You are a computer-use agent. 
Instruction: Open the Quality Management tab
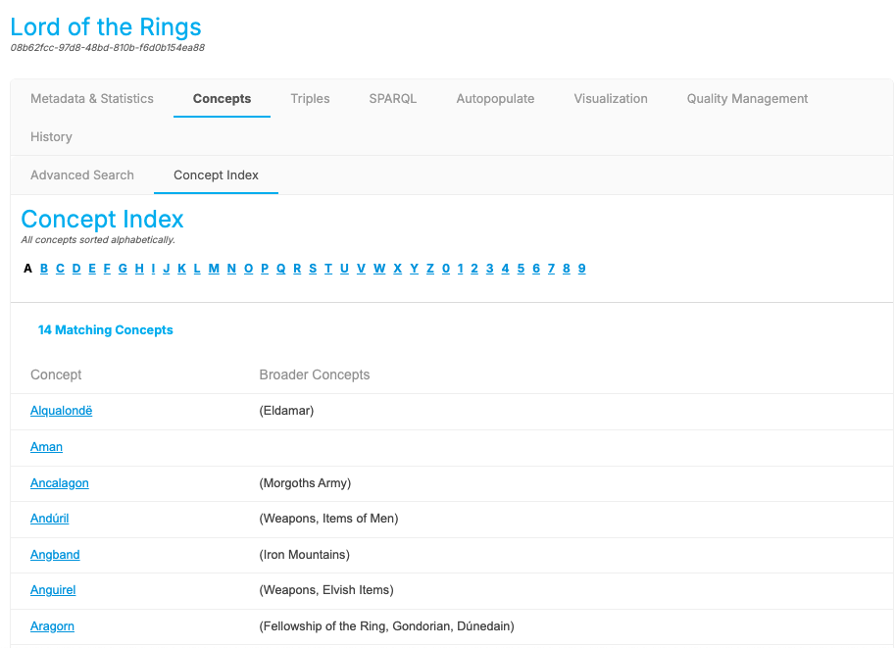[747, 98]
